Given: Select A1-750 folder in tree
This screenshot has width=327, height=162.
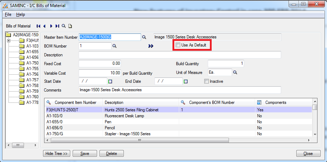Looking at the screenshot, I should tap(29, 63).
